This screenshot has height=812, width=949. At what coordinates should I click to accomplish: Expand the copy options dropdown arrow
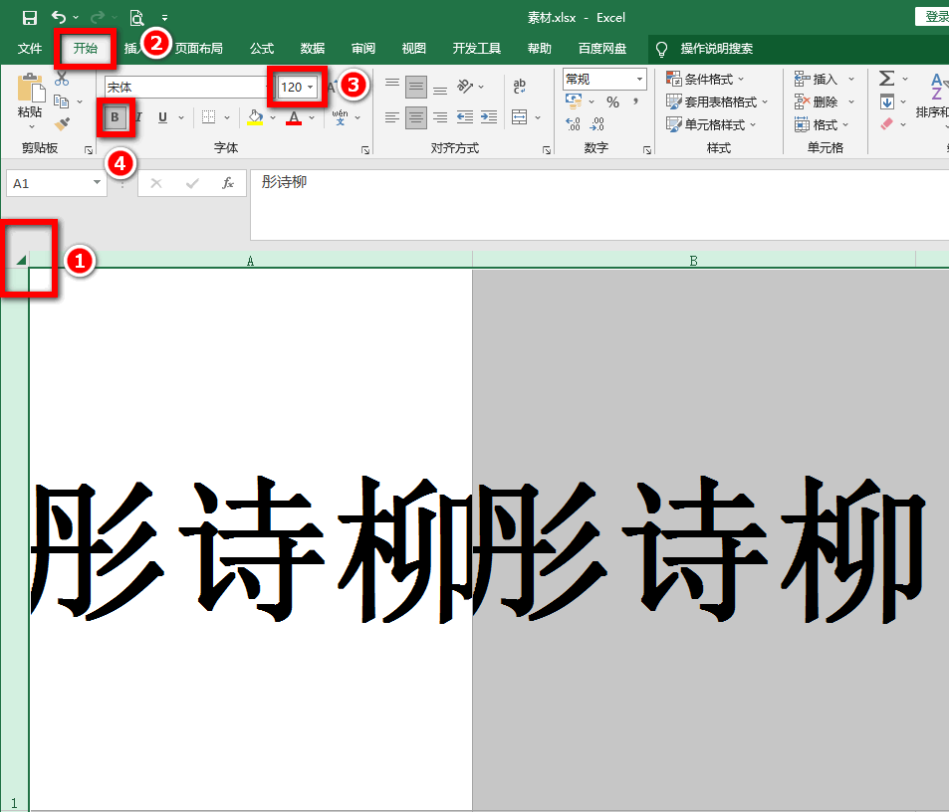point(80,101)
